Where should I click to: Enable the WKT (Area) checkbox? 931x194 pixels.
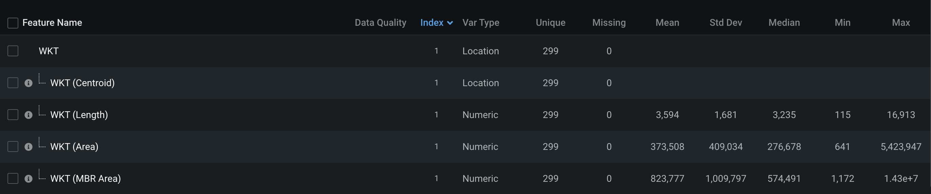coord(13,146)
